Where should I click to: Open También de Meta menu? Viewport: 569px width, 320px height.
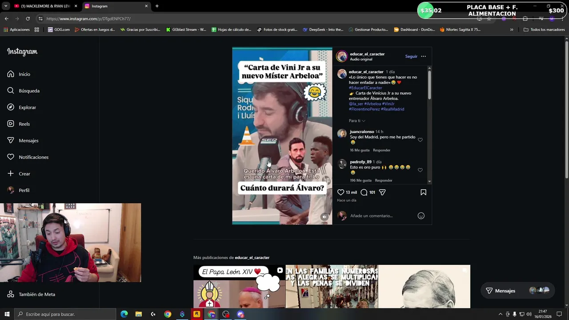tap(31, 294)
